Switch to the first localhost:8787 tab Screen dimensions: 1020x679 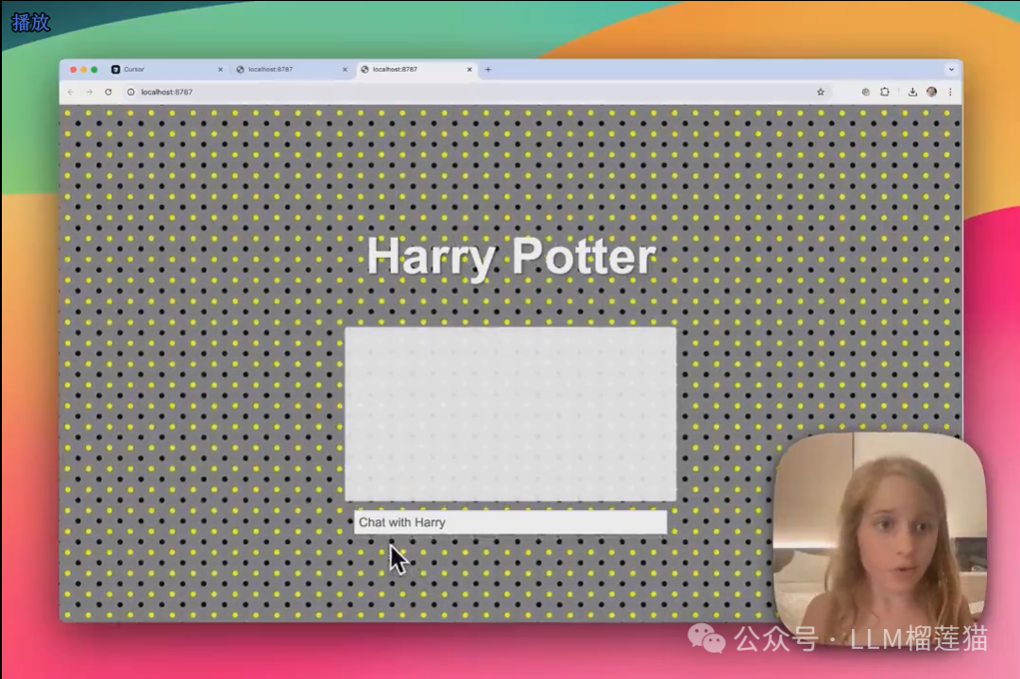[283, 70]
